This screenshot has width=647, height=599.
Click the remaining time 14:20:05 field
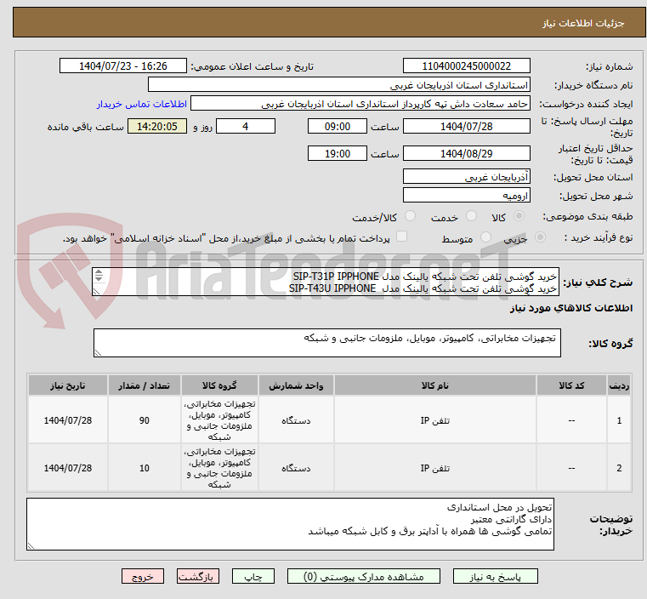(x=156, y=126)
